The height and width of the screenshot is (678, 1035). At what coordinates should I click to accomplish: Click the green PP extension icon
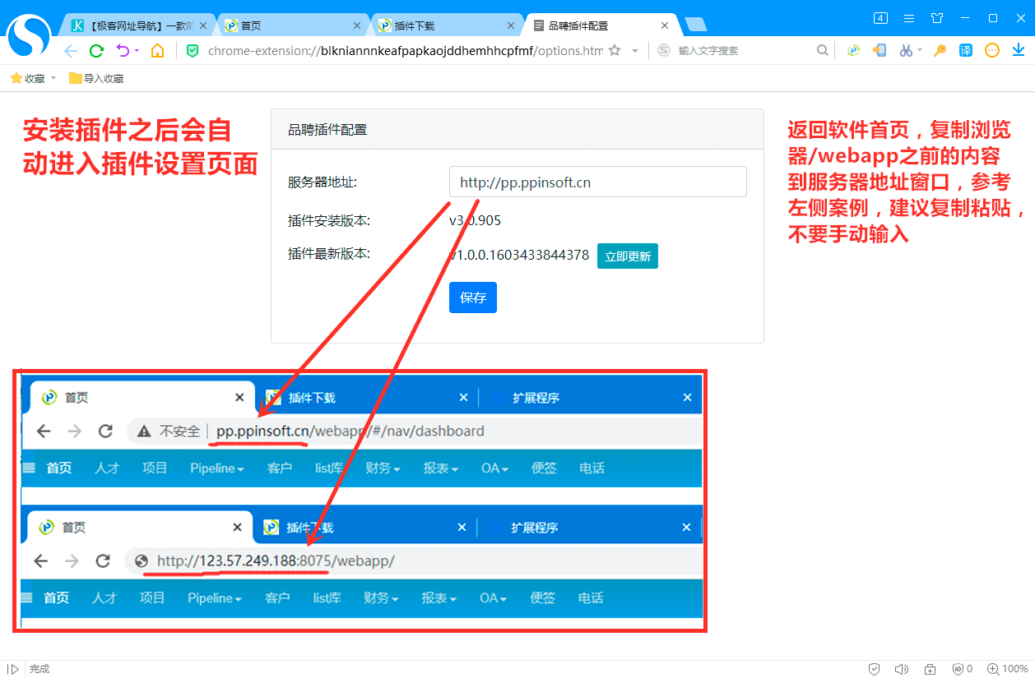pos(853,49)
